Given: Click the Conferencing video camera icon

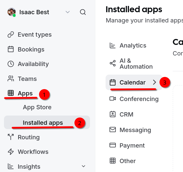Looking at the screenshot, I should pos(113,99).
